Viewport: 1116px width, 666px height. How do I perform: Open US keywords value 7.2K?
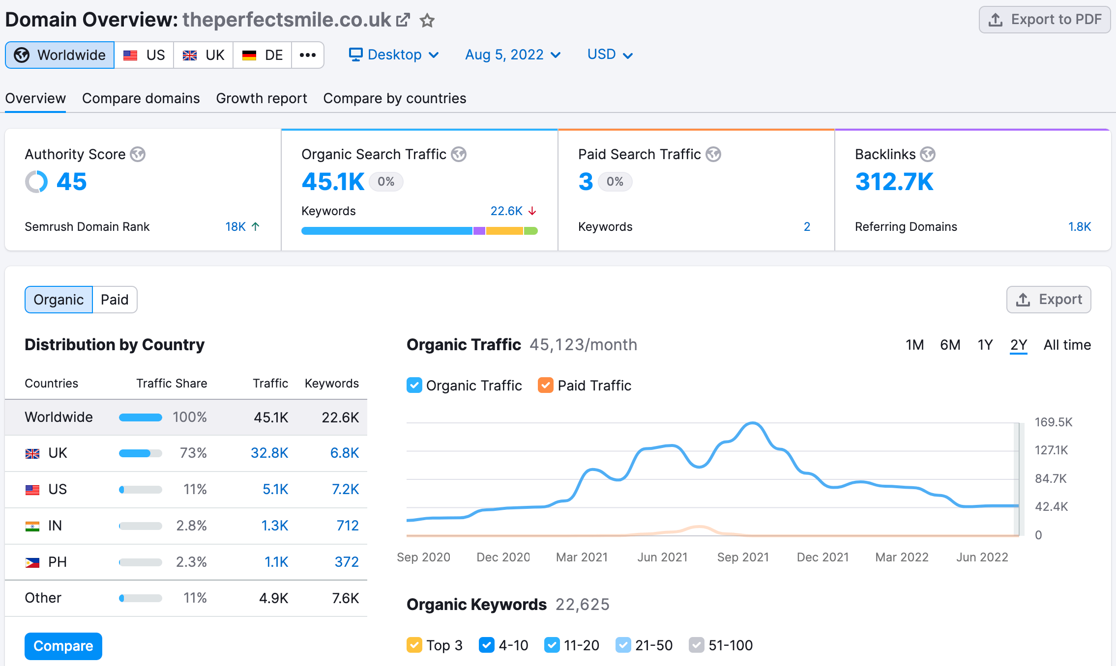pos(345,489)
